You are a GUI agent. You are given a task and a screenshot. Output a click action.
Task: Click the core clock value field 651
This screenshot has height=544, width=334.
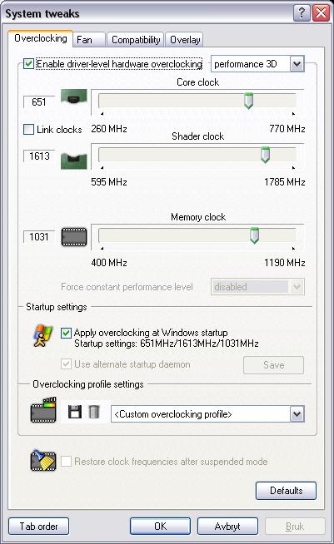click(39, 102)
